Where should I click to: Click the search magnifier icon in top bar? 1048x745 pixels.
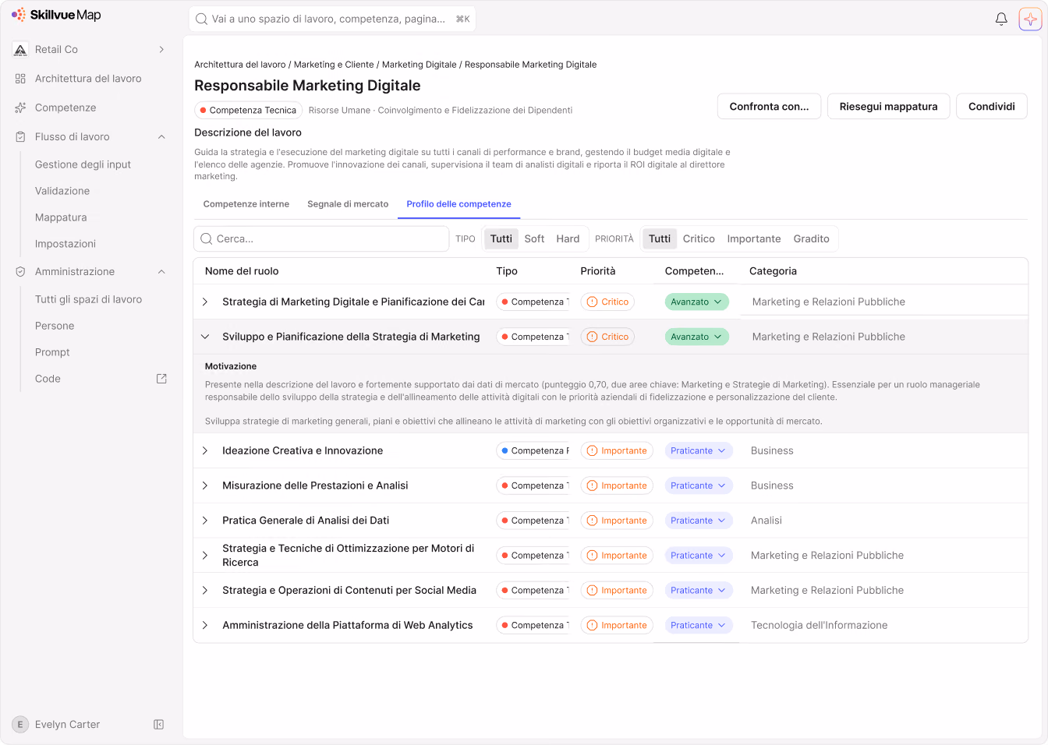(201, 19)
